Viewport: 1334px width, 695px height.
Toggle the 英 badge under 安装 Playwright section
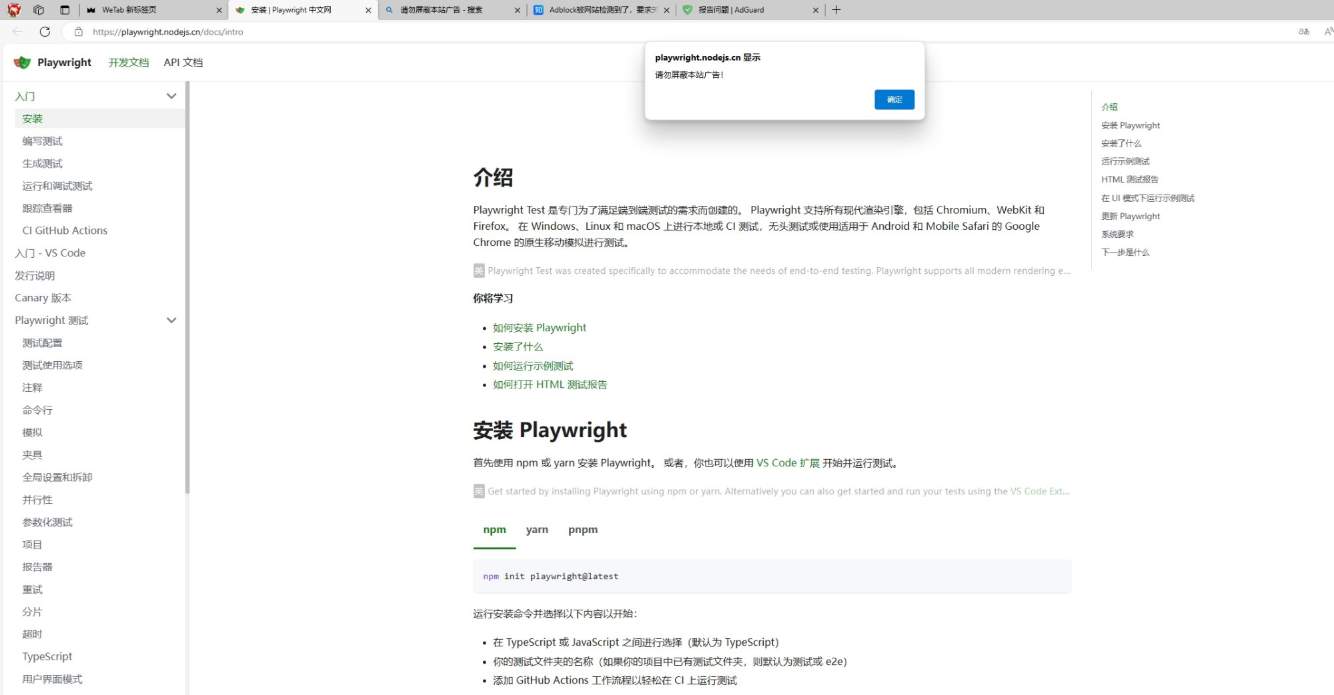click(477, 491)
